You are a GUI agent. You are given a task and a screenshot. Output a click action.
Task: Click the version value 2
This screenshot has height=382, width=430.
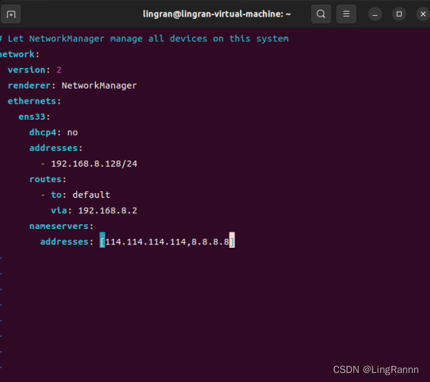pos(59,70)
